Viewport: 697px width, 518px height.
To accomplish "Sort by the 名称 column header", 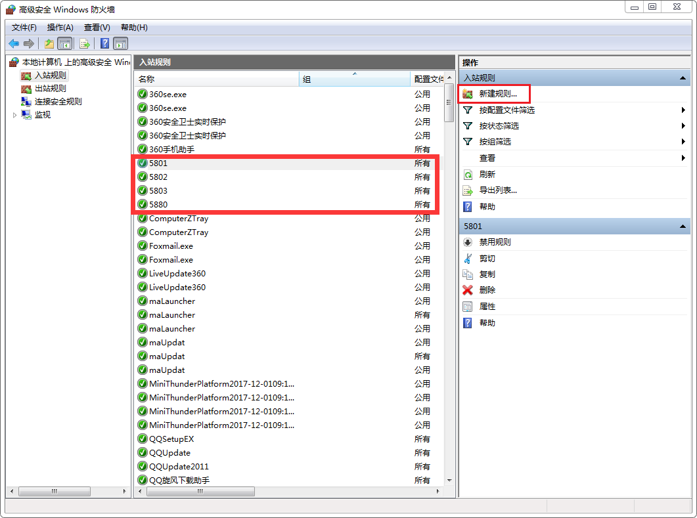I will coord(217,79).
